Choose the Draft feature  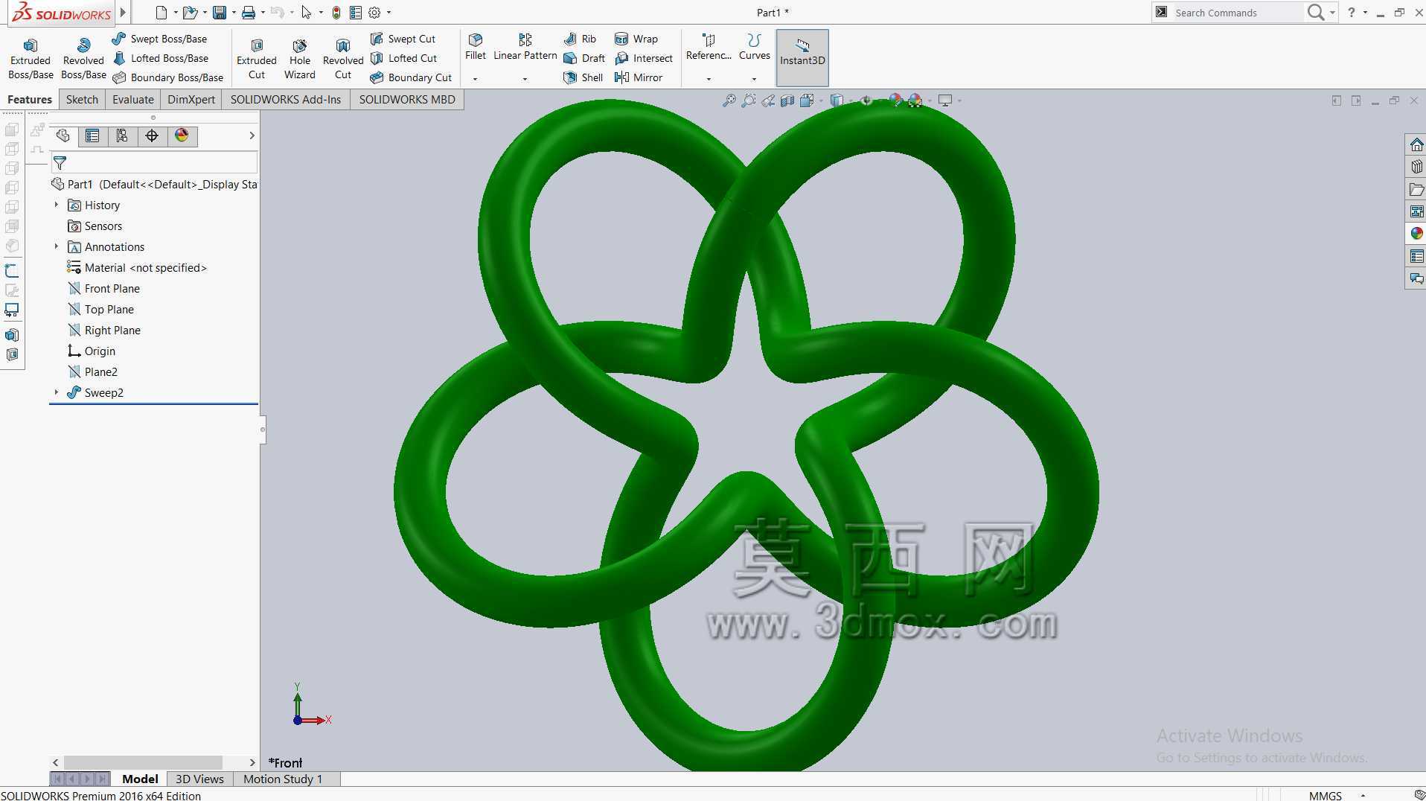pyautogui.click(x=584, y=58)
